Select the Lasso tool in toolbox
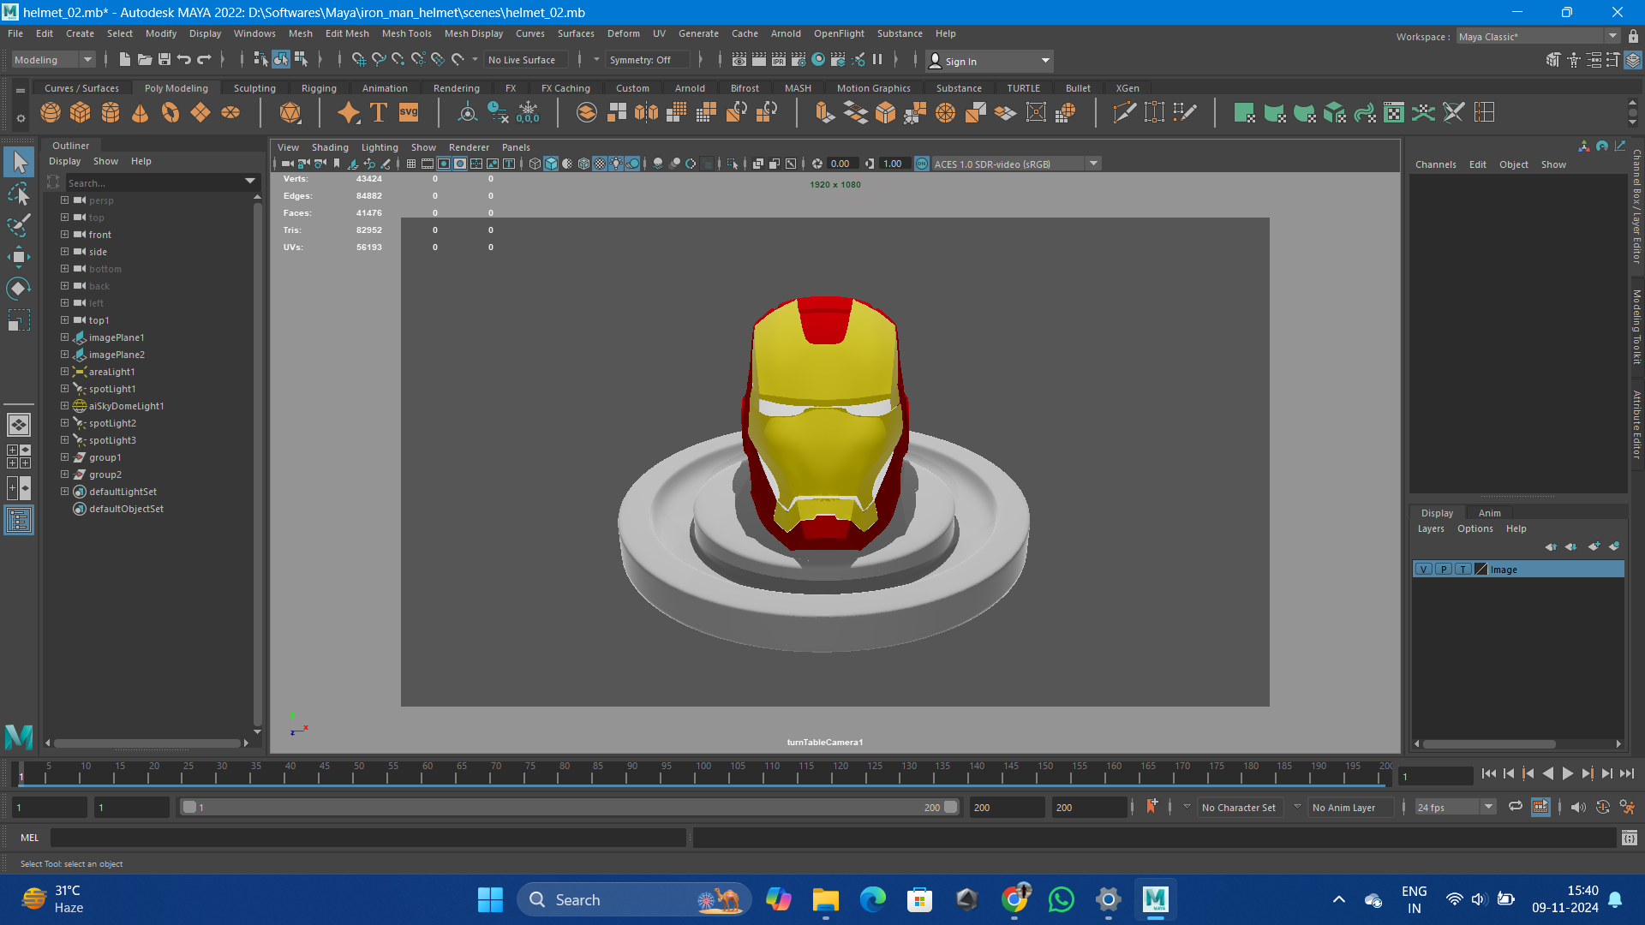Viewport: 1645px width, 925px height. coord(19,194)
